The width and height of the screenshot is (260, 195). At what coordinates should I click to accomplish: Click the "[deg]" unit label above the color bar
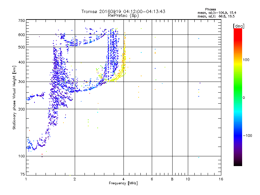click(x=239, y=26)
